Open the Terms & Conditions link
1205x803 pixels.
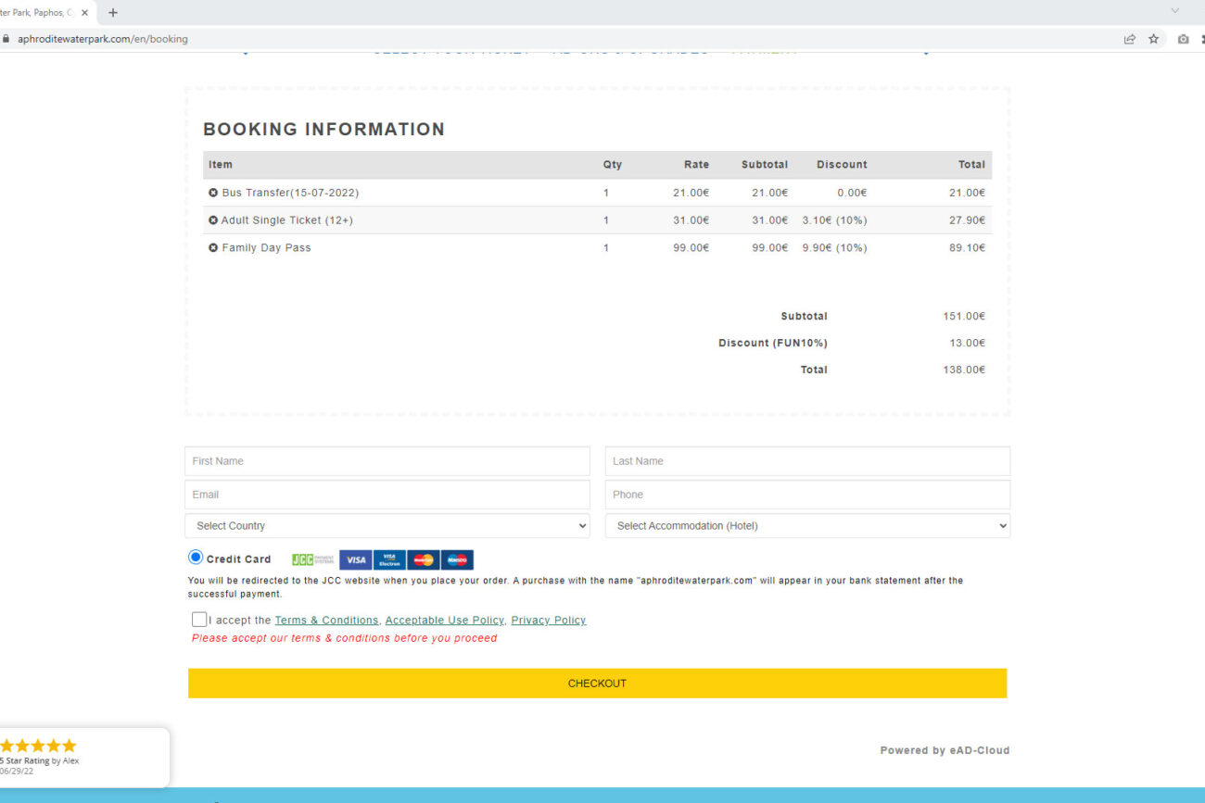tap(326, 621)
